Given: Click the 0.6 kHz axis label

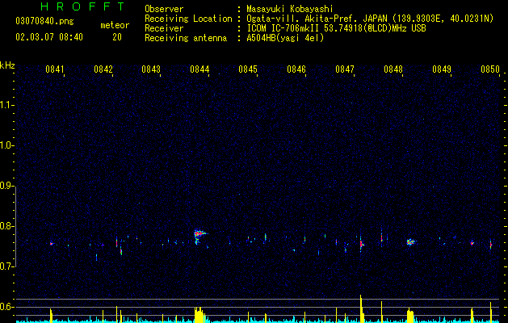Looking at the screenshot, I should pos(7,307).
